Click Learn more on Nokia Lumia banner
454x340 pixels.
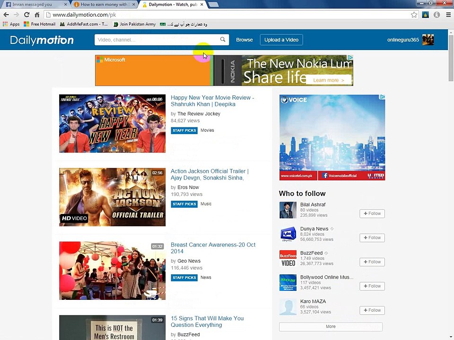(329, 80)
